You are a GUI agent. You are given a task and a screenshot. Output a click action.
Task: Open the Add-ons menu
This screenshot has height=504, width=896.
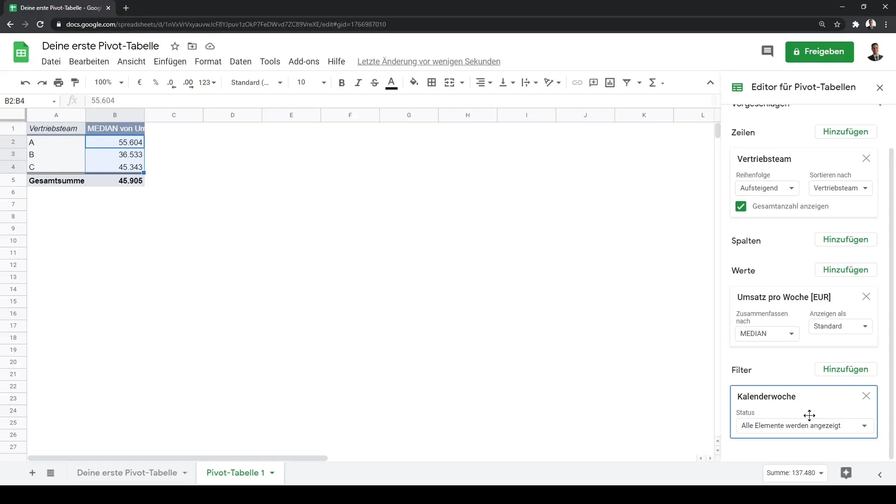point(304,62)
